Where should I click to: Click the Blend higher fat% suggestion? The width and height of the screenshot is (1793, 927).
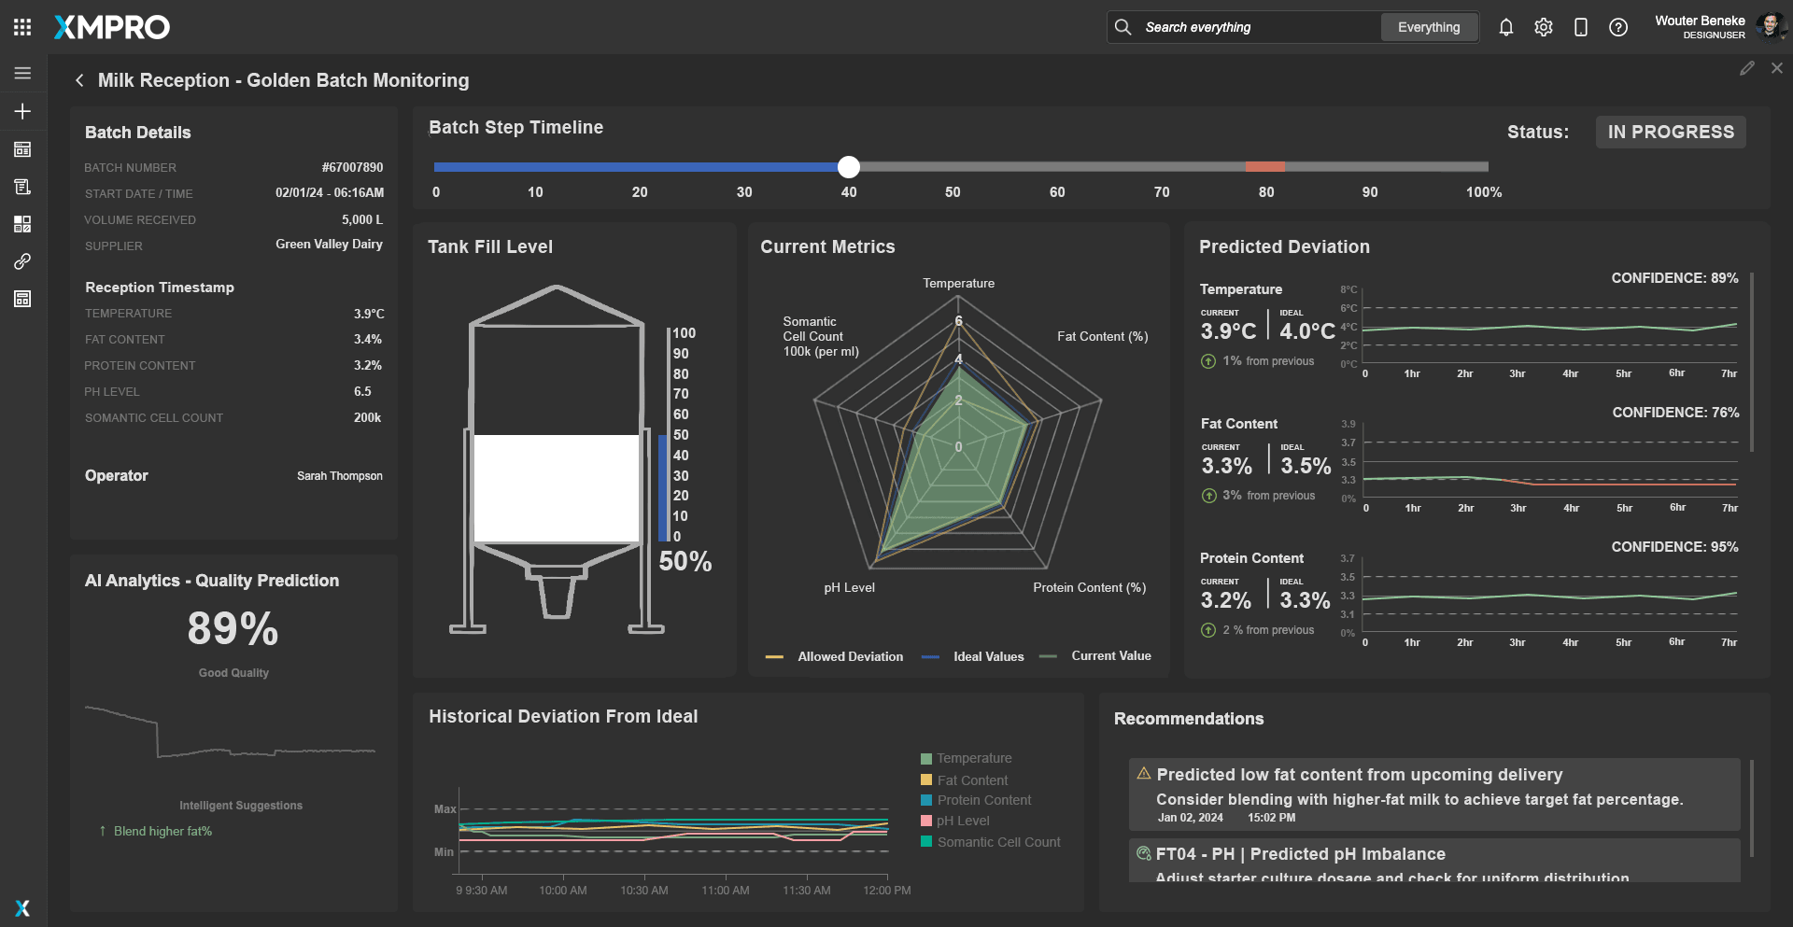point(162,831)
